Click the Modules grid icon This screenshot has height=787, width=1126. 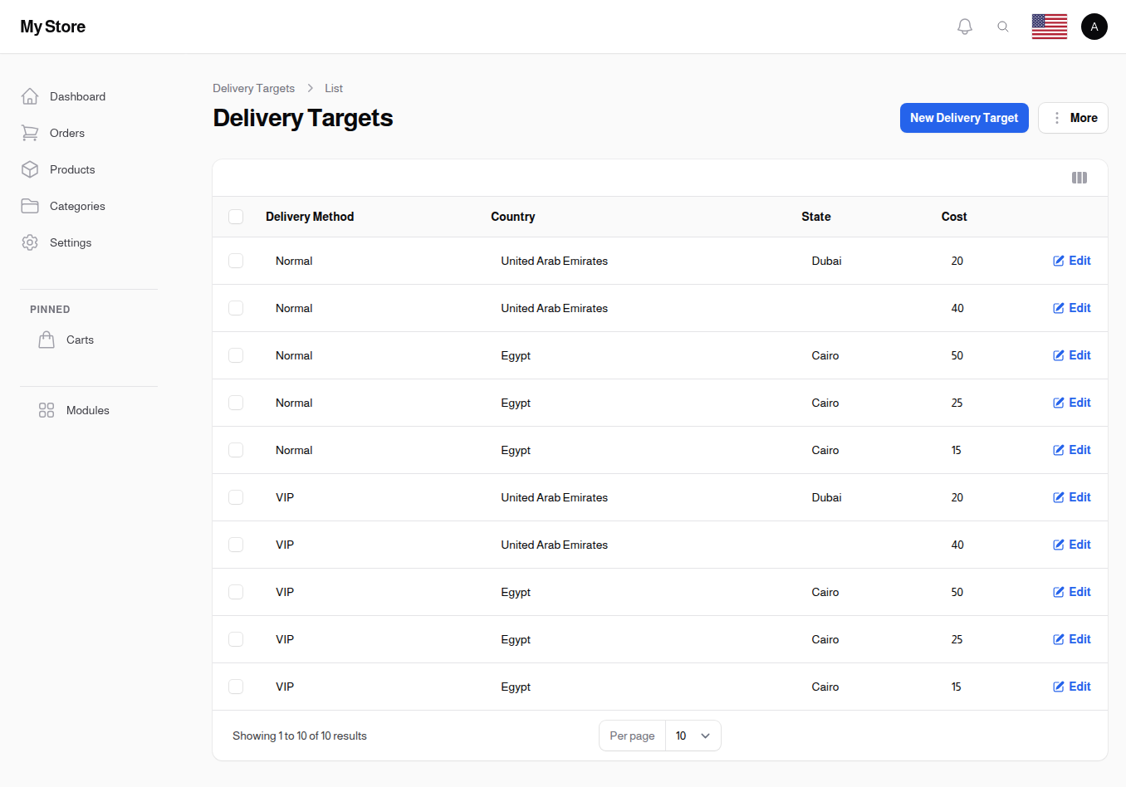pos(47,409)
